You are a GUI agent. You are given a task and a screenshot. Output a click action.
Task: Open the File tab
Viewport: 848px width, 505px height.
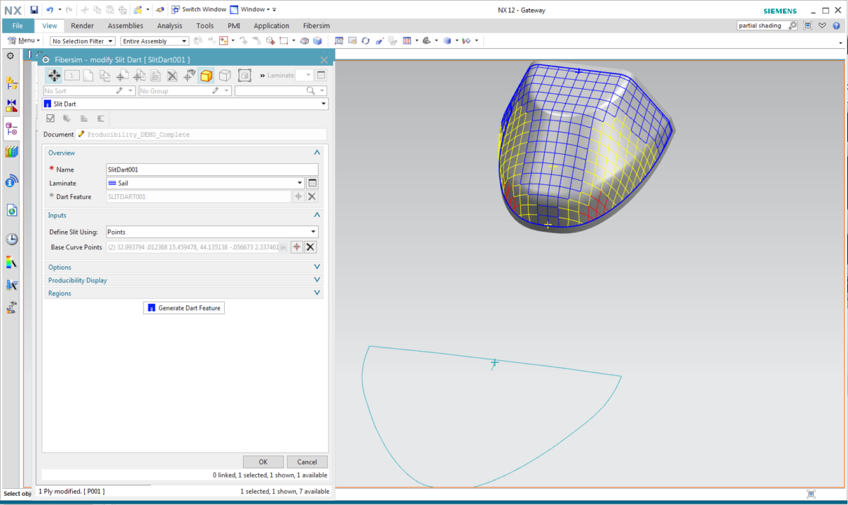point(18,25)
